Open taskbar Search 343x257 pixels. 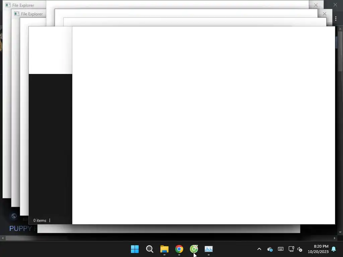[x=150, y=249]
